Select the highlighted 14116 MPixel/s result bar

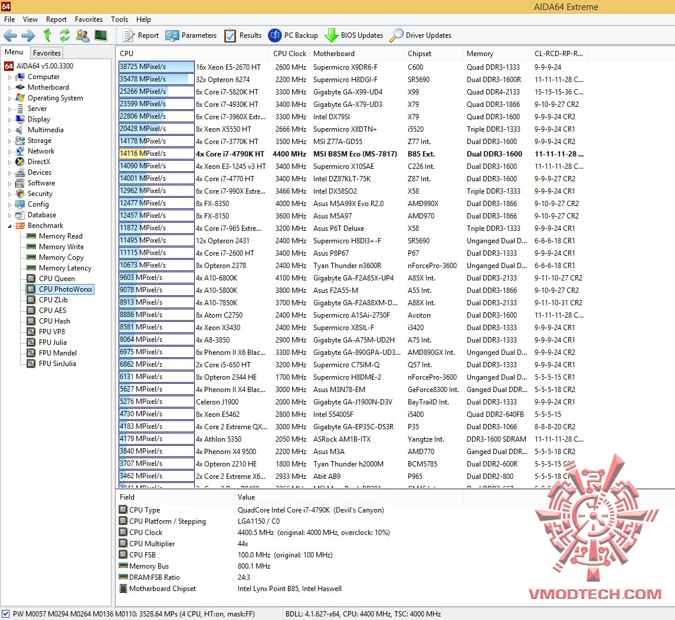pos(156,154)
